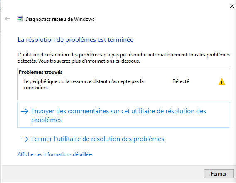Click the arrow beside Envoyer des commentaires

[x=25, y=111]
